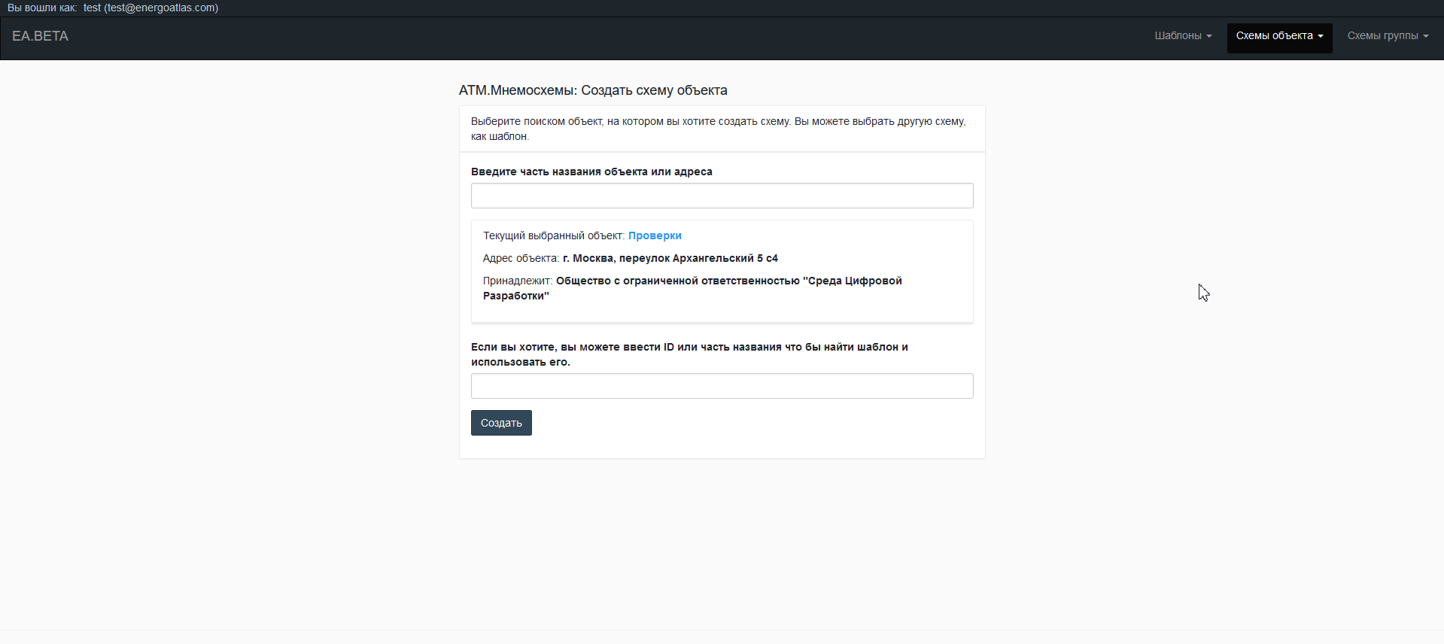Click the instruction text 'Выберите поиском объект'
The height and width of the screenshot is (644, 1444).
coord(718,129)
